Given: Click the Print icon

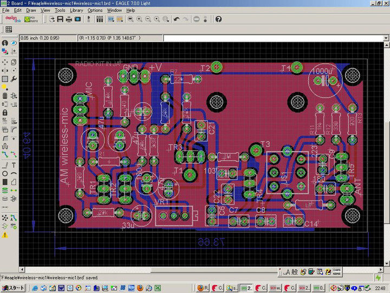Looking at the screenshot, I should click(x=69, y=19).
